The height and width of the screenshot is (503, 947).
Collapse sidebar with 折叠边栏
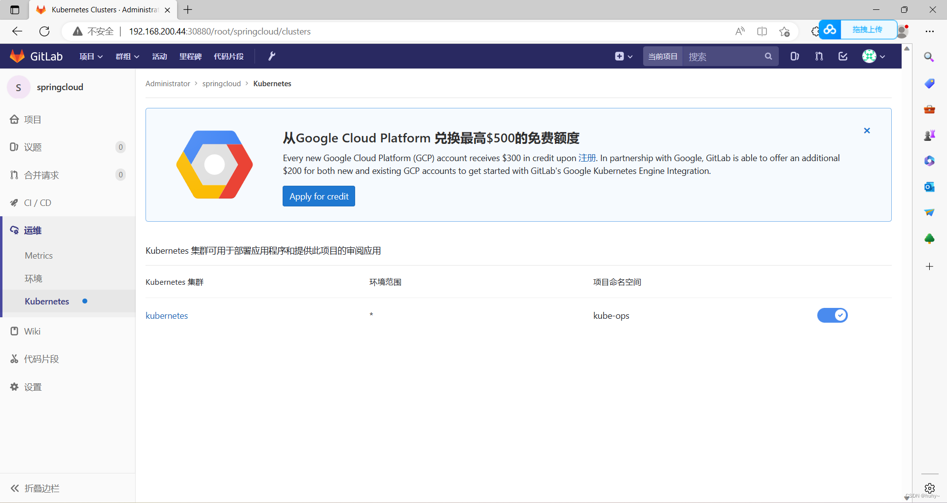pyautogui.click(x=35, y=488)
